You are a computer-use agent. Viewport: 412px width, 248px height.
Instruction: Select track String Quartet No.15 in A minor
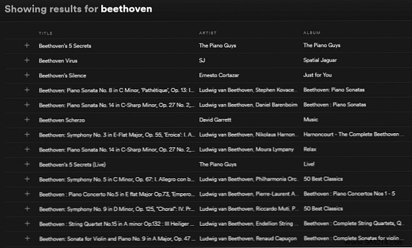(117, 224)
